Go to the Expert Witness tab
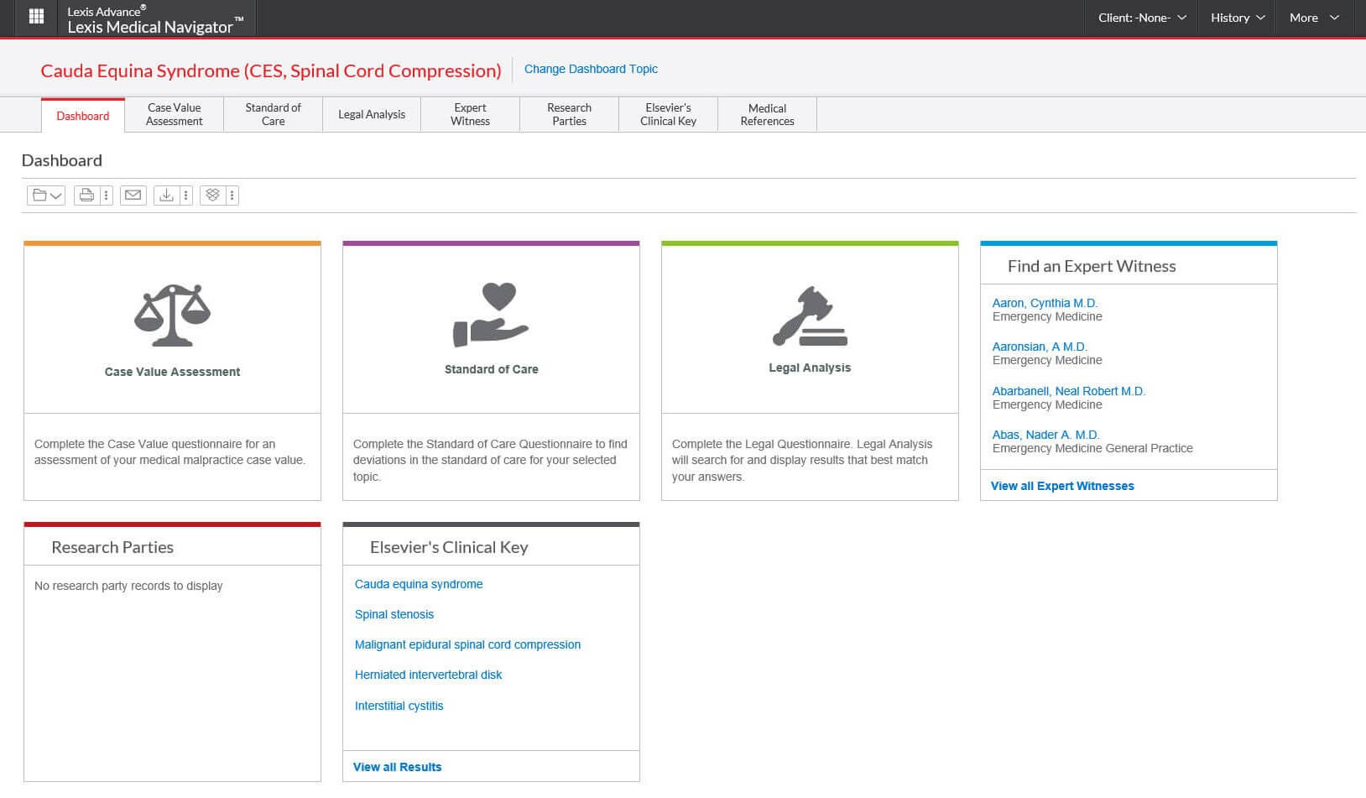Image resolution: width=1366 pixels, height=798 pixels. (471, 114)
